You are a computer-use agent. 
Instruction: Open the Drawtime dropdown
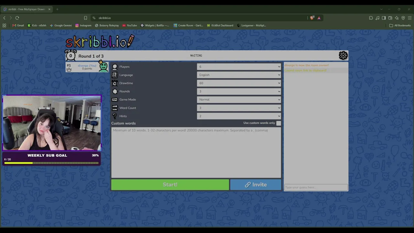239,83
